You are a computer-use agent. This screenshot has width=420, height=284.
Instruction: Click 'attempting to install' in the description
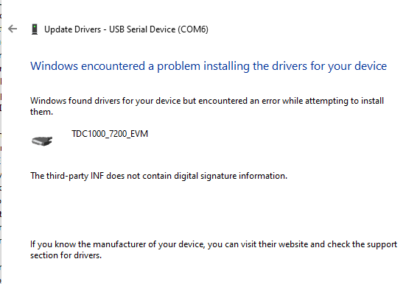pos(344,101)
